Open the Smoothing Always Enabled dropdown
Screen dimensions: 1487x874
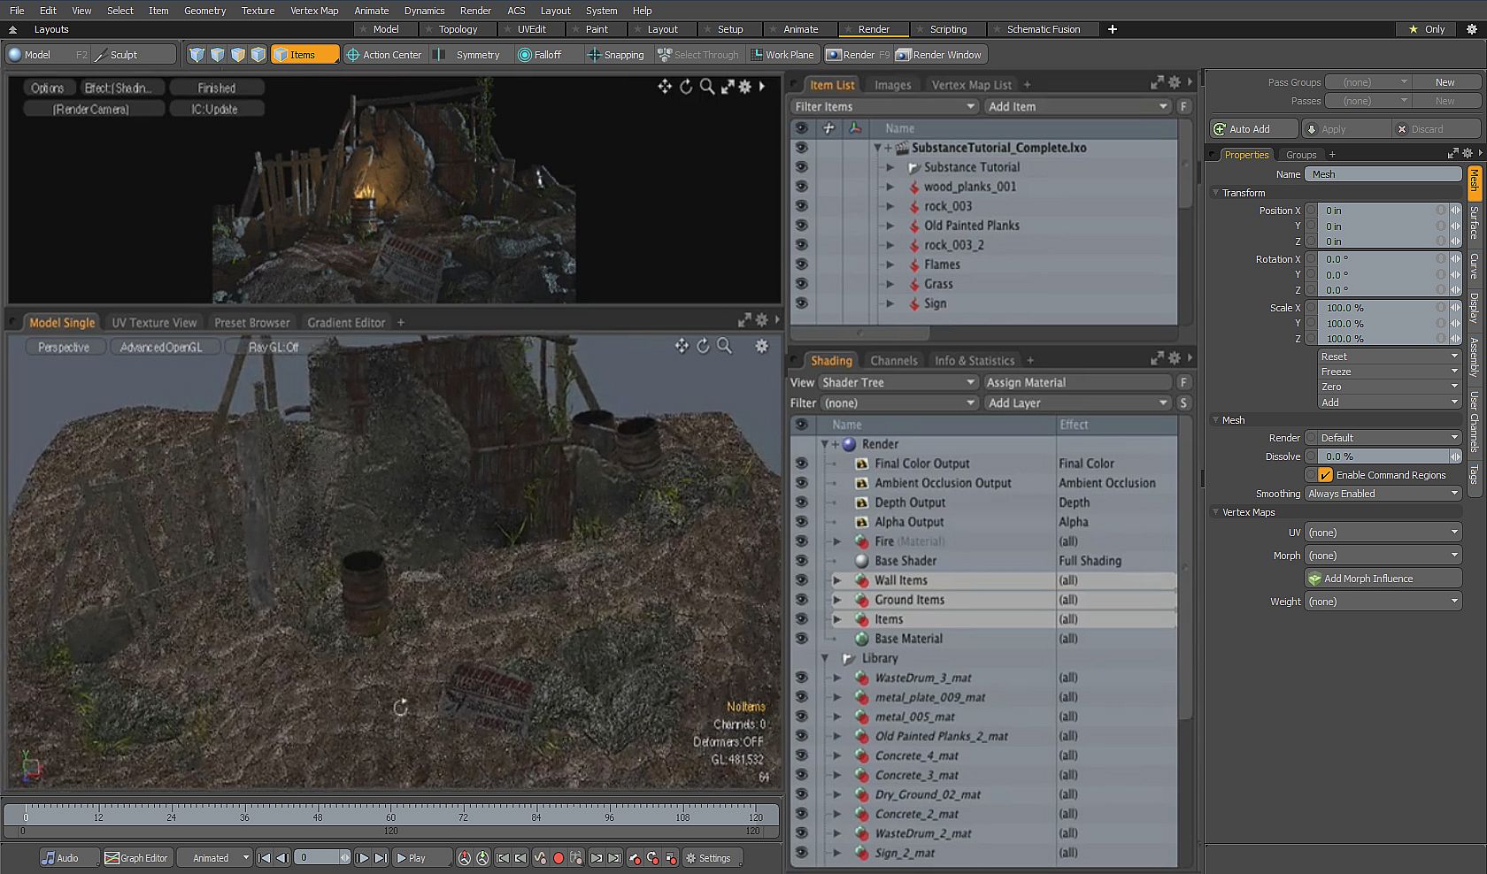coord(1382,494)
